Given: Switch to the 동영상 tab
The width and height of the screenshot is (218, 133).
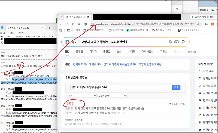Looking at the screenshot, I should coord(107,52).
